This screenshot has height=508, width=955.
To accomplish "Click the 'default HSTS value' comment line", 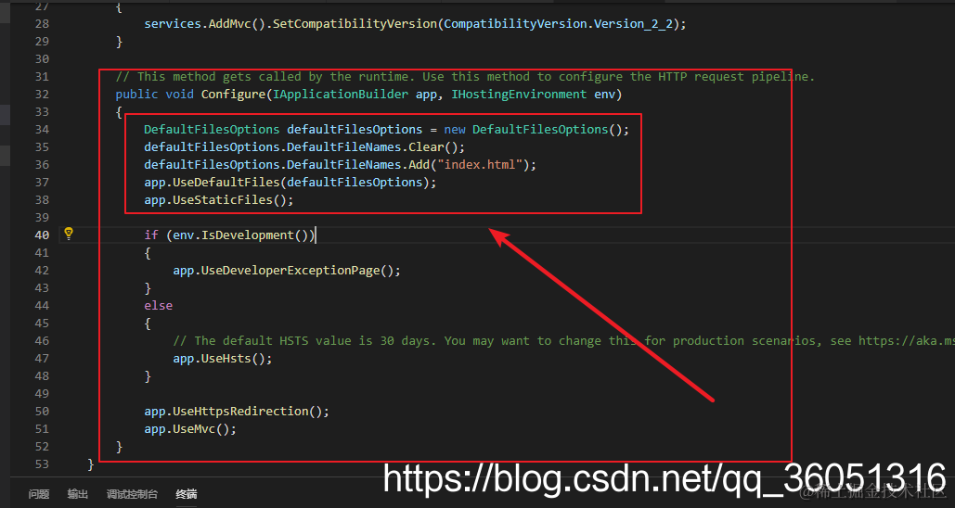I will [x=563, y=341].
